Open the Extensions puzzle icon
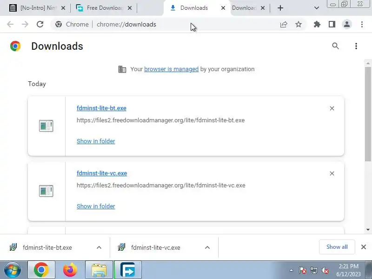The image size is (372, 279). coord(317,24)
